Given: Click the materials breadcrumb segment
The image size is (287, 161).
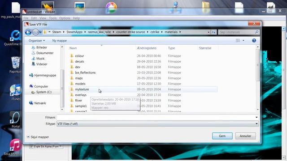Looking at the screenshot, I should click(171, 32).
